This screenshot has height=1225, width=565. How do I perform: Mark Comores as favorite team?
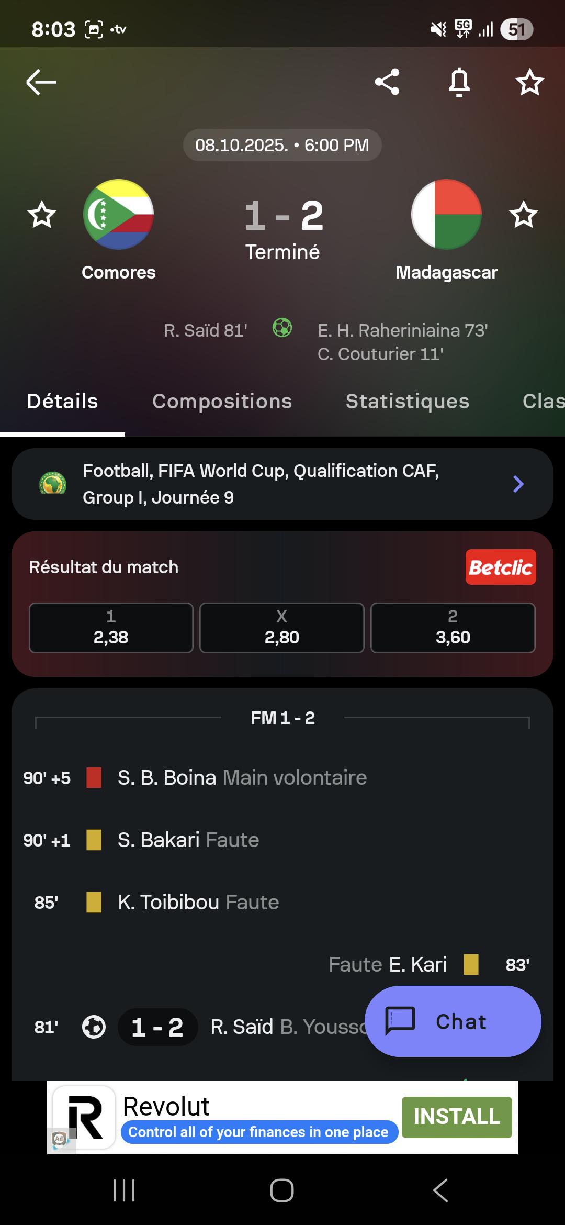click(x=42, y=215)
